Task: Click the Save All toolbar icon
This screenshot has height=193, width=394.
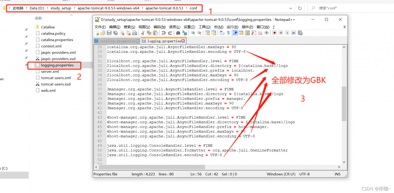Action: click(115, 33)
